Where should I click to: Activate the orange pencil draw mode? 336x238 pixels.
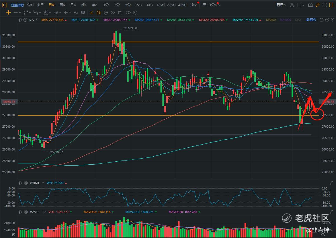click(91, 13)
